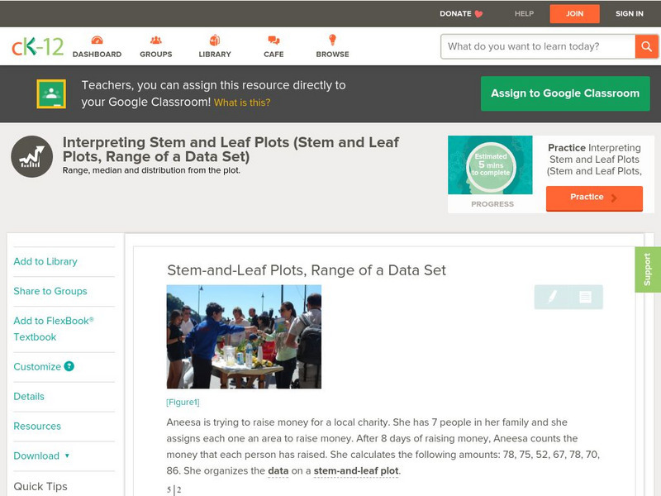Click the Cafe speech bubble icon

click(x=271, y=39)
